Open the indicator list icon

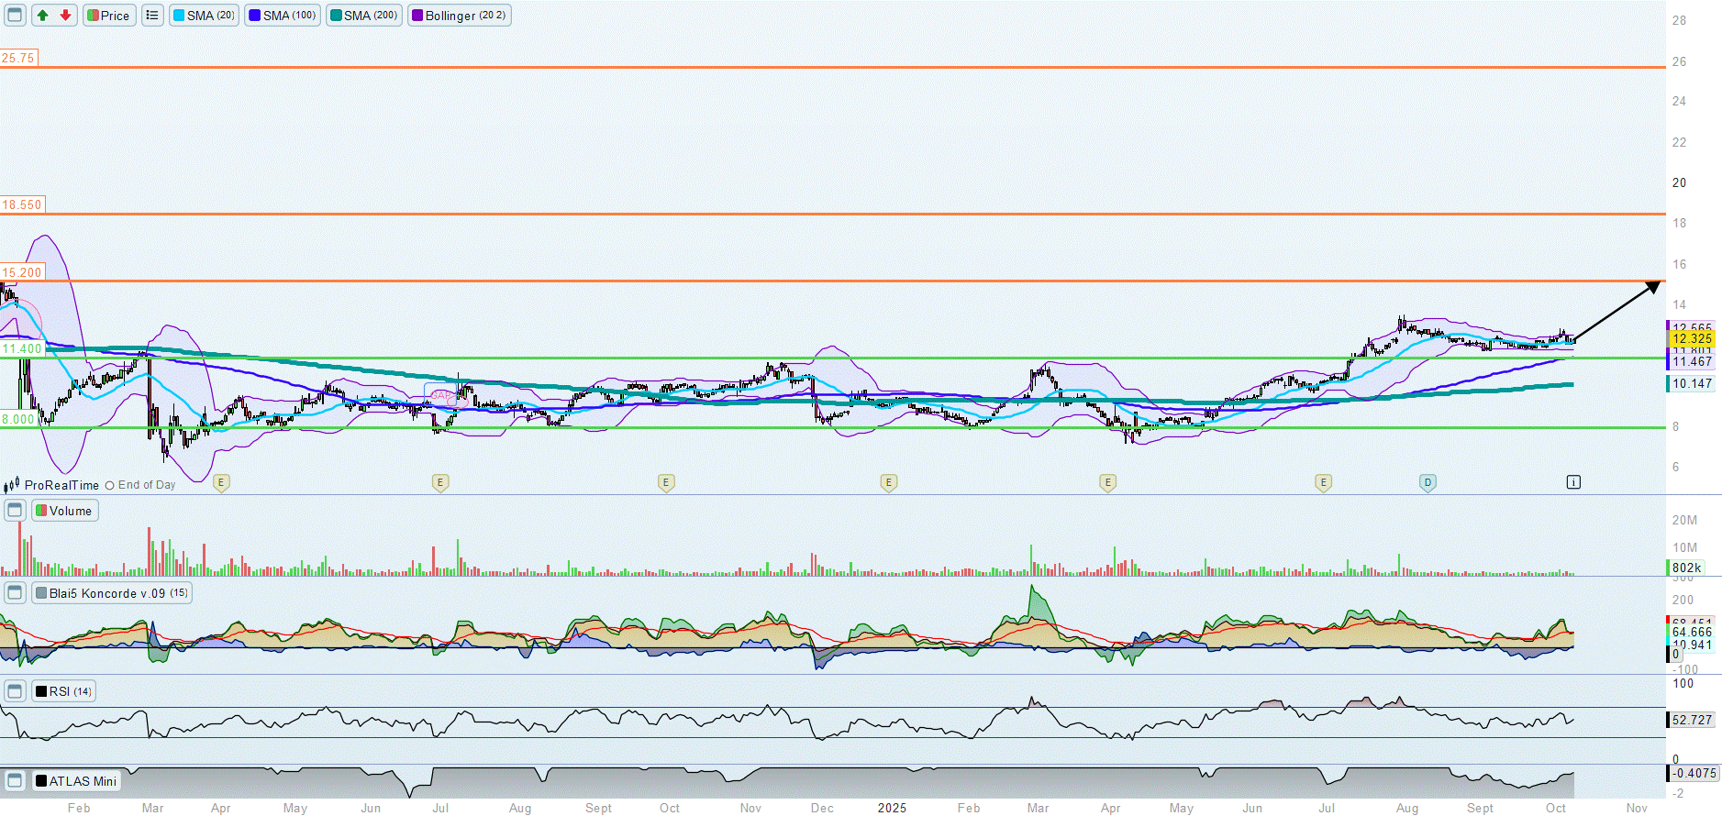click(x=152, y=16)
